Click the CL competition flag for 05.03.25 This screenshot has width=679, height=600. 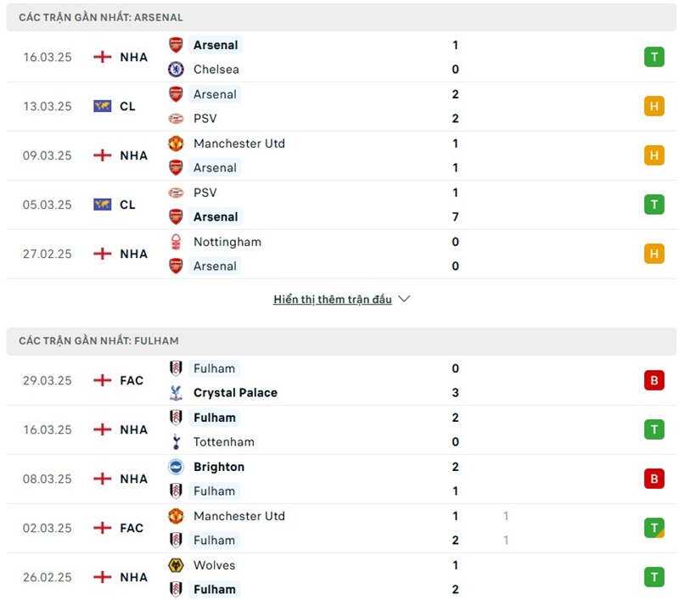pos(103,205)
